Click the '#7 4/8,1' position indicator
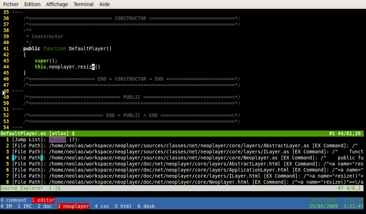This screenshot has width=366, height=214. [349, 188]
